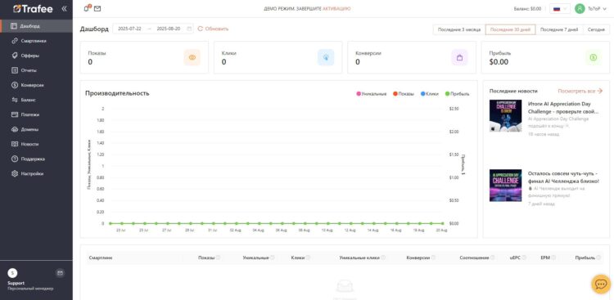Image resolution: width=614 pixels, height=300 pixels.
Task: Toggle Показы series in chart legend
Action: (x=404, y=94)
